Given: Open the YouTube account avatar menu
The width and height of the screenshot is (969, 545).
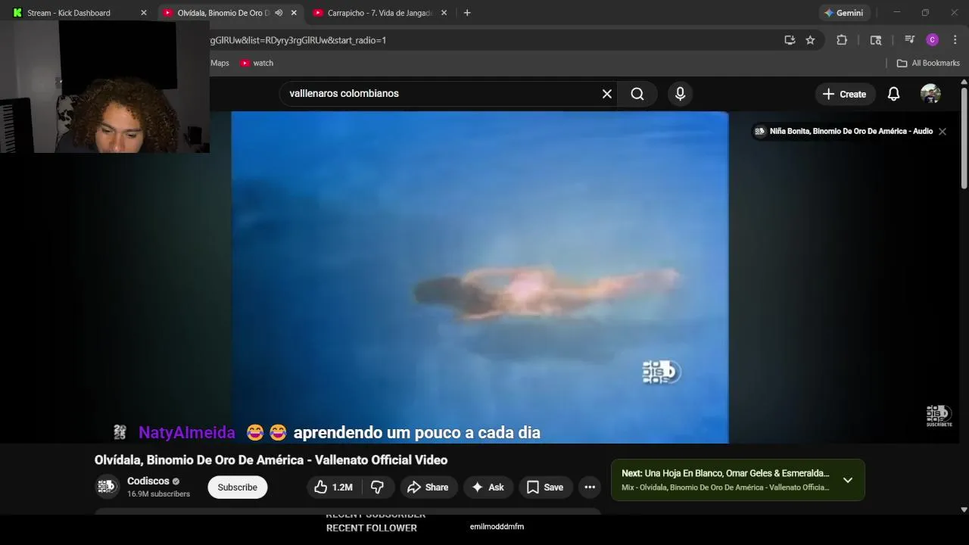Looking at the screenshot, I should tap(930, 94).
